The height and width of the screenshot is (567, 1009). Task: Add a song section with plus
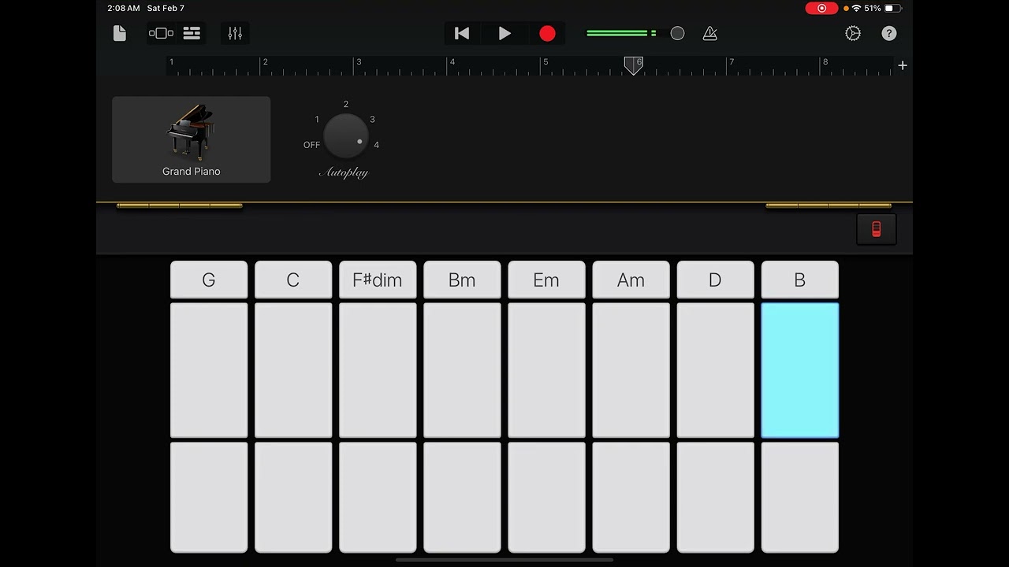(x=903, y=65)
